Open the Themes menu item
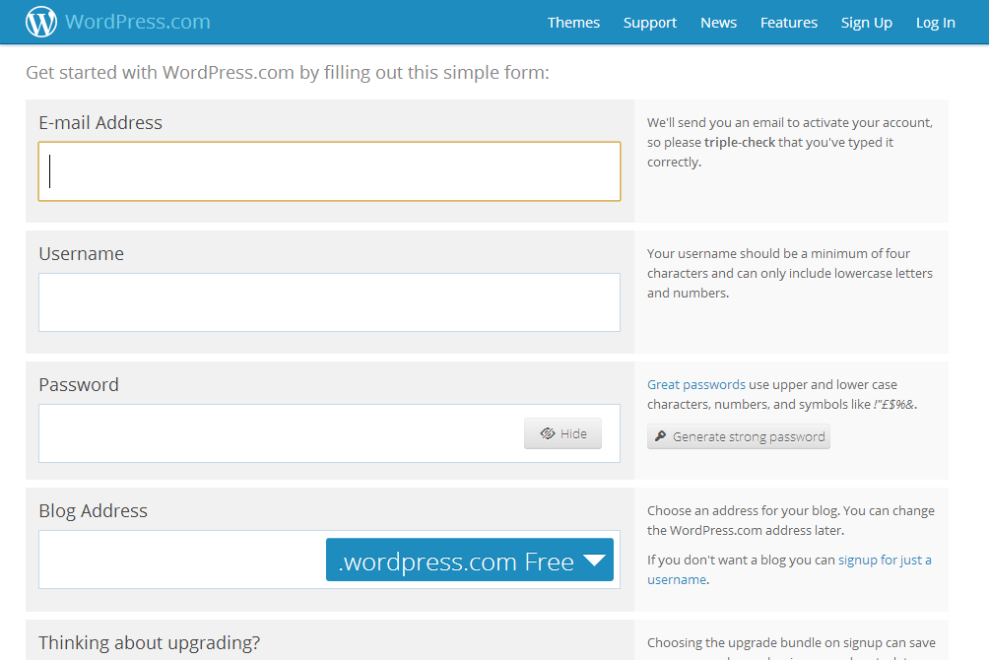The height and width of the screenshot is (660, 989). tap(573, 23)
